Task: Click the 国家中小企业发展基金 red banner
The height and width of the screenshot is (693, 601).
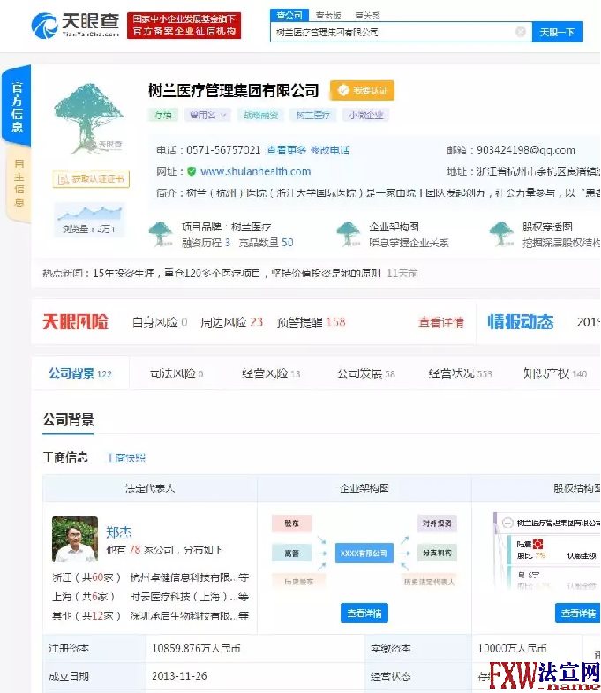Action: (x=184, y=26)
